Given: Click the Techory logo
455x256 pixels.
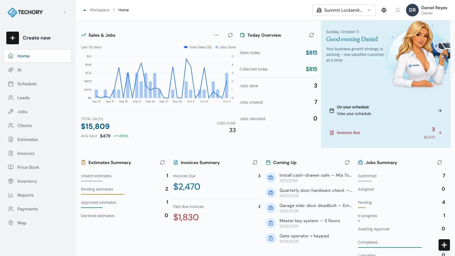Looking at the screenshot, I should (25, 12).
